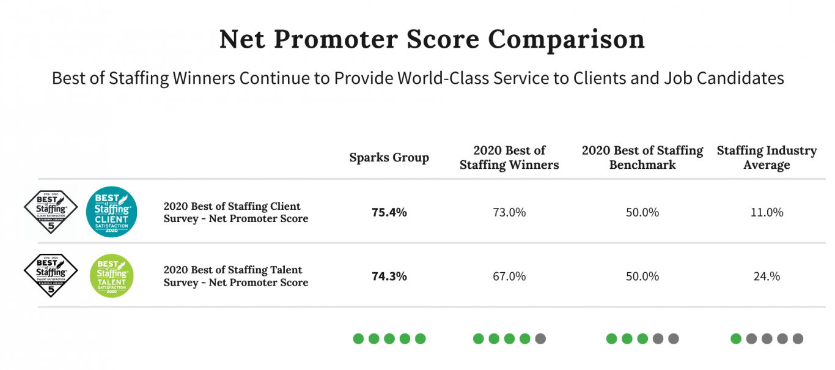Select the 2020 Best of Staffing Winners header
Viewport: 835px width, 370px height.
[509, 157]
